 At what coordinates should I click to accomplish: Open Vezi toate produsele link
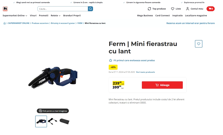click(x=145, y=72)
